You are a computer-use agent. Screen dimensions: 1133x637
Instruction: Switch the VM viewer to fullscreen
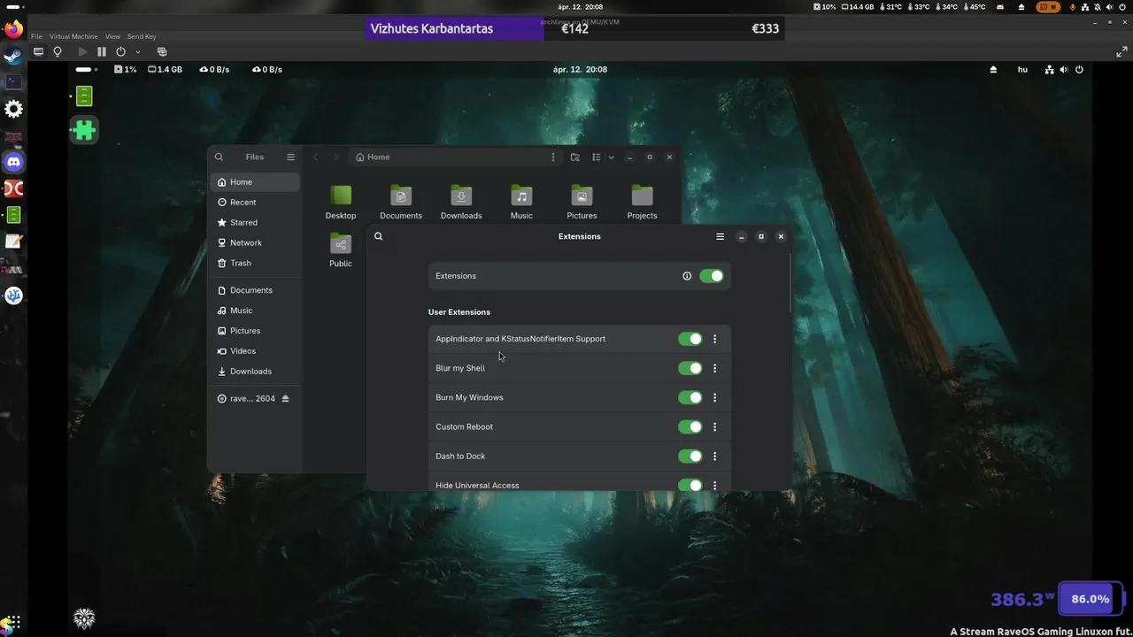1121,51
